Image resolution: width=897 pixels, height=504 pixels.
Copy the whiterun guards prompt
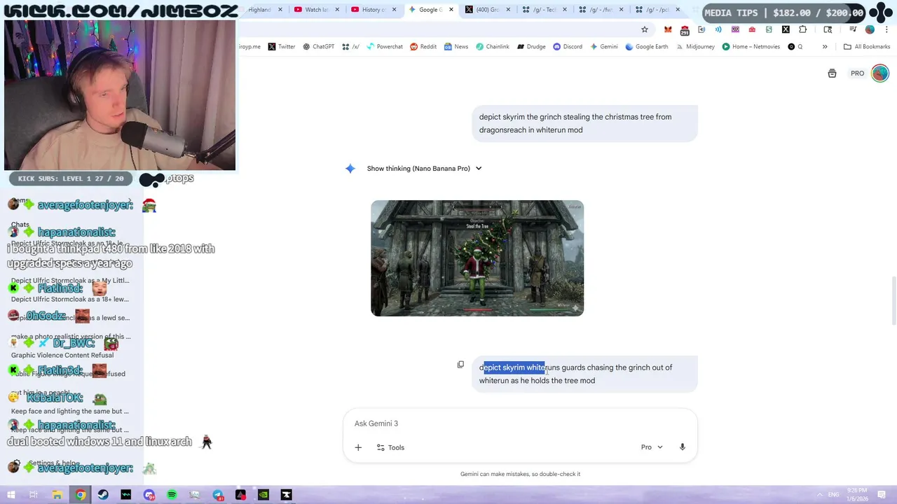[x=460, y=365]
